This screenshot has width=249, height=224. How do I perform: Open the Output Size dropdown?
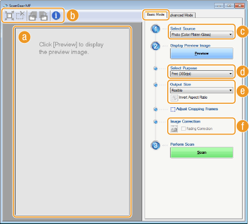201,91
